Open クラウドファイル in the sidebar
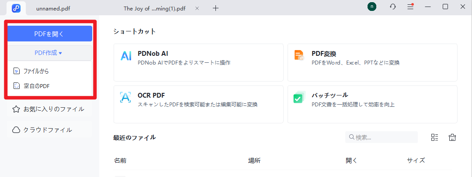Viewport: 472px width, 177px height. click(x=50, y=130)
